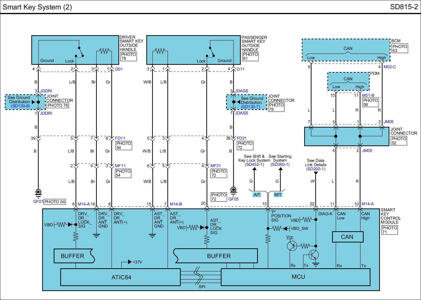Open the SD130-6 ground distribution link

(x=20, y=106)
